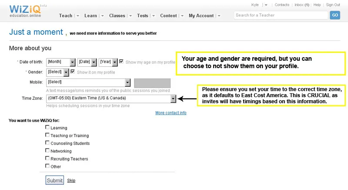This screenshot has width=348, height=190.
Task: Tick the Recruiting Teachers checkbox
Action: [47, 159]
